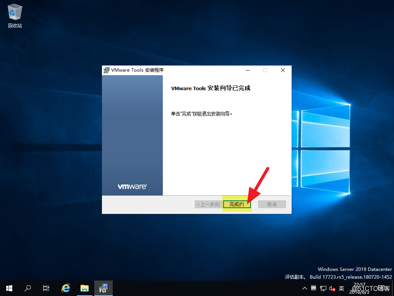
Task: Select VMware Tools installer taskbar icon
Action: pos(103,288)
